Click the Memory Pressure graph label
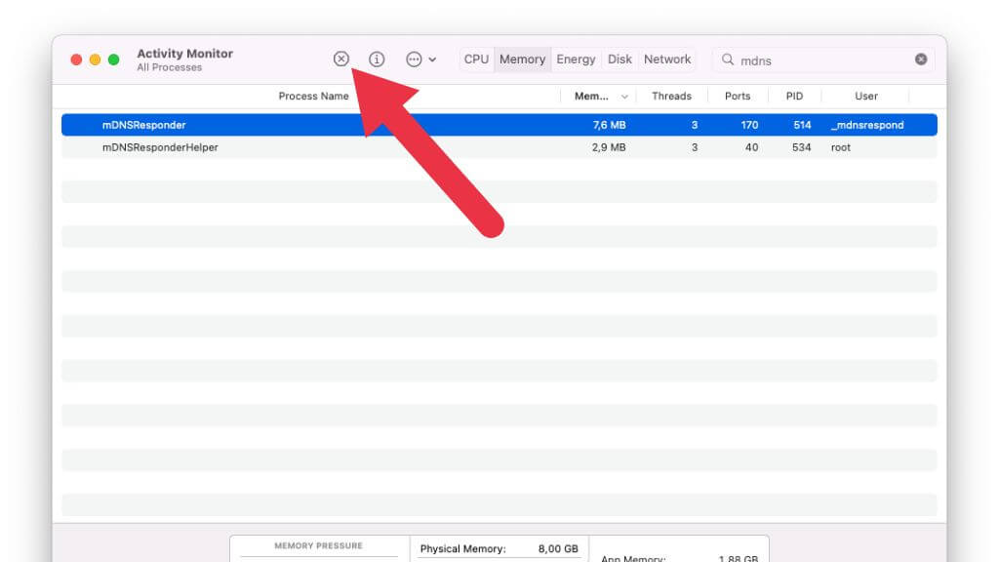Image resolution: width=999 pixels, height=562 pixels. [319, 545]
